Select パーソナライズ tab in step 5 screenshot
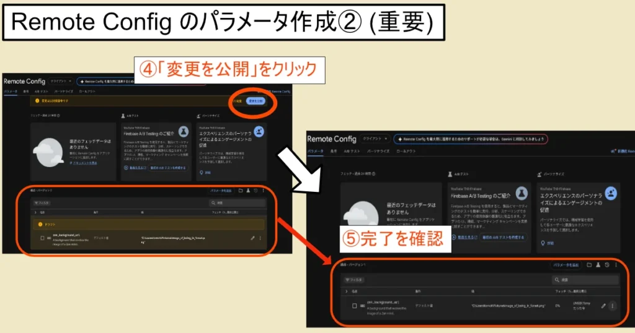635x333 pixels. coord(378,151)
